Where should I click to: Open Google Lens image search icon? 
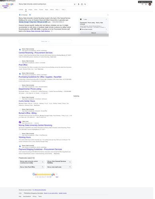(82, 4)
